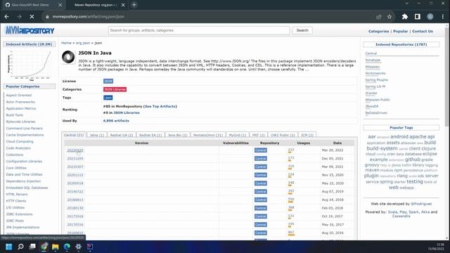Click the browser forward arrow
The image size is (450, 253).
[19, 17]
